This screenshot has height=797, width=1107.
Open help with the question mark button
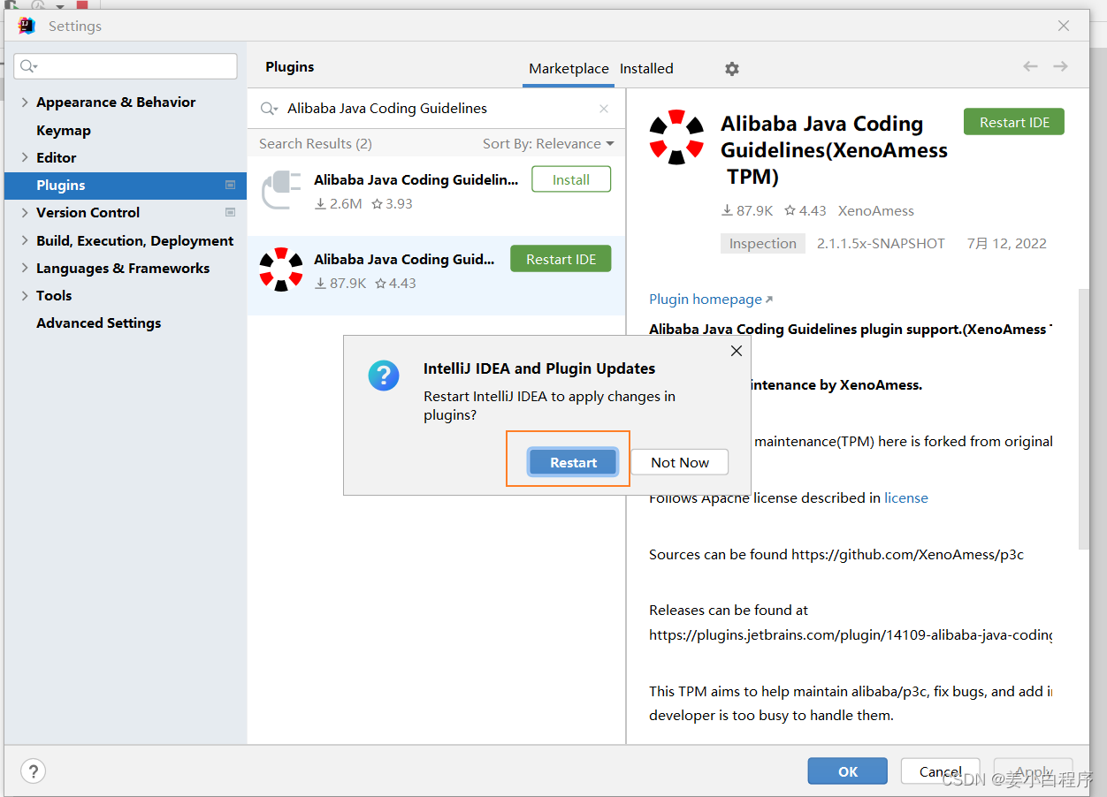pos(33,770)
